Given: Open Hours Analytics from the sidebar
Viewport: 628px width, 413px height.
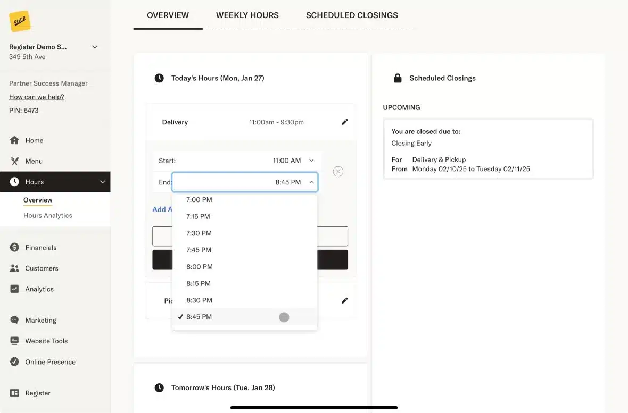Looking at the screenshot, I should point(47,215).
